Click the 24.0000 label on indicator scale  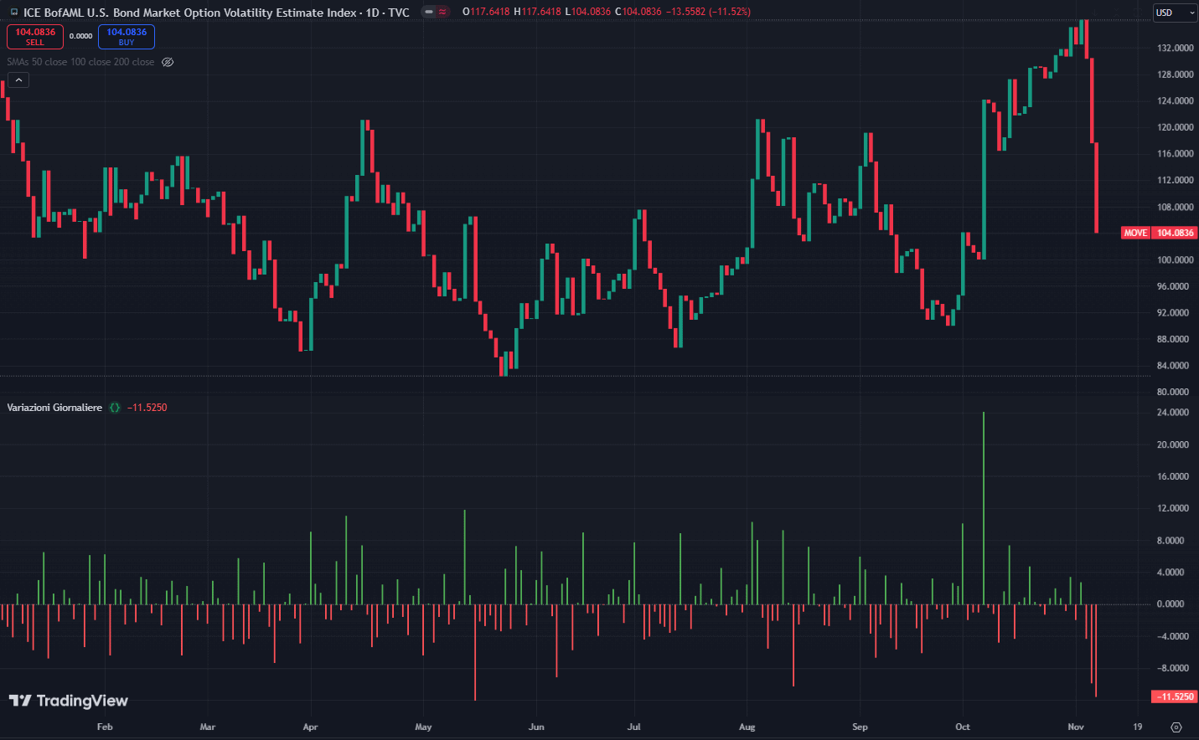click(1173, 413)
